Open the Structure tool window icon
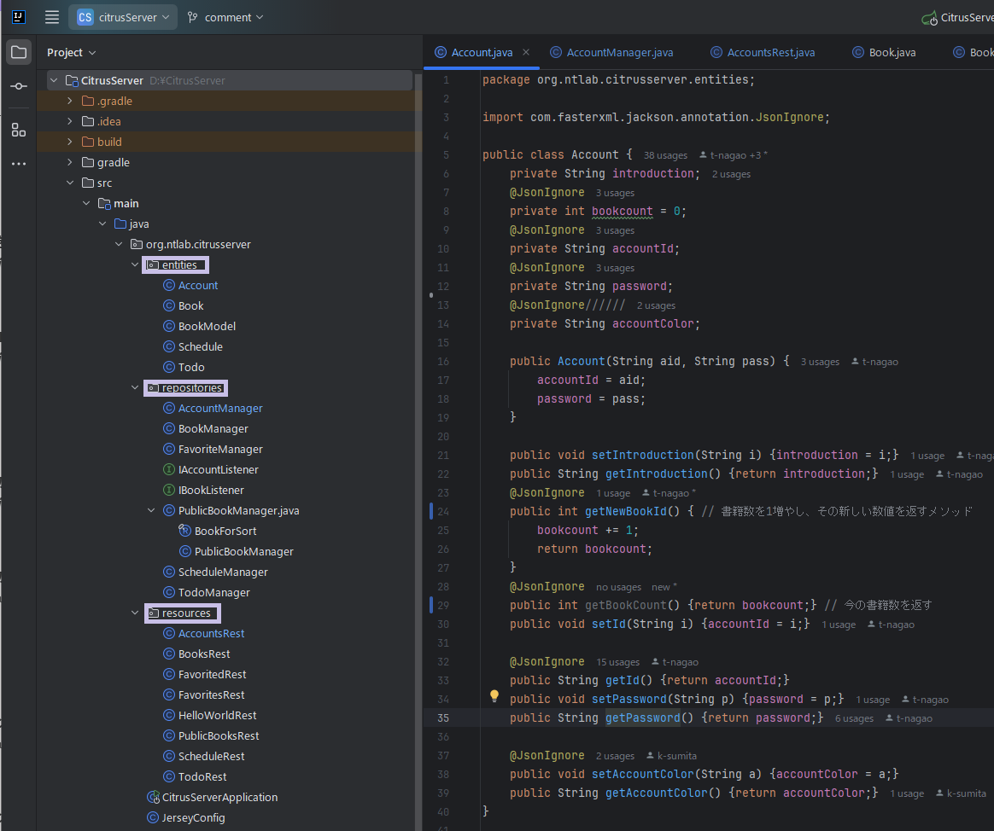Viewport: 994px width, 831px height. [19, 131]
